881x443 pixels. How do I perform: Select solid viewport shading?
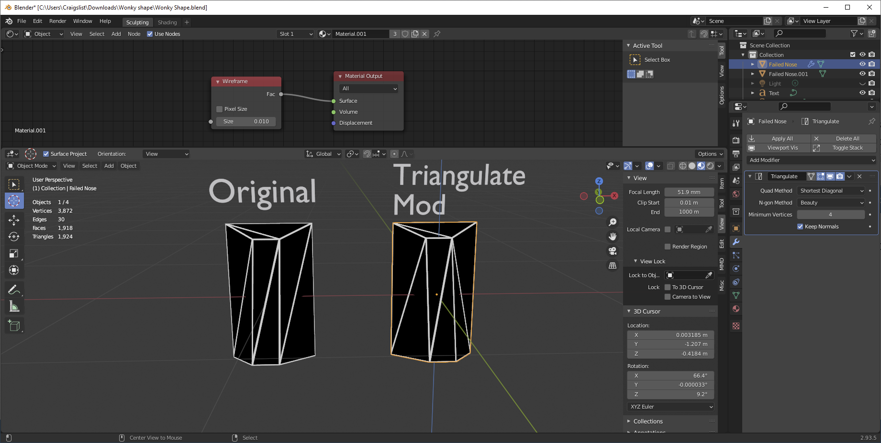pyautogui.click(x=692, y=166)
